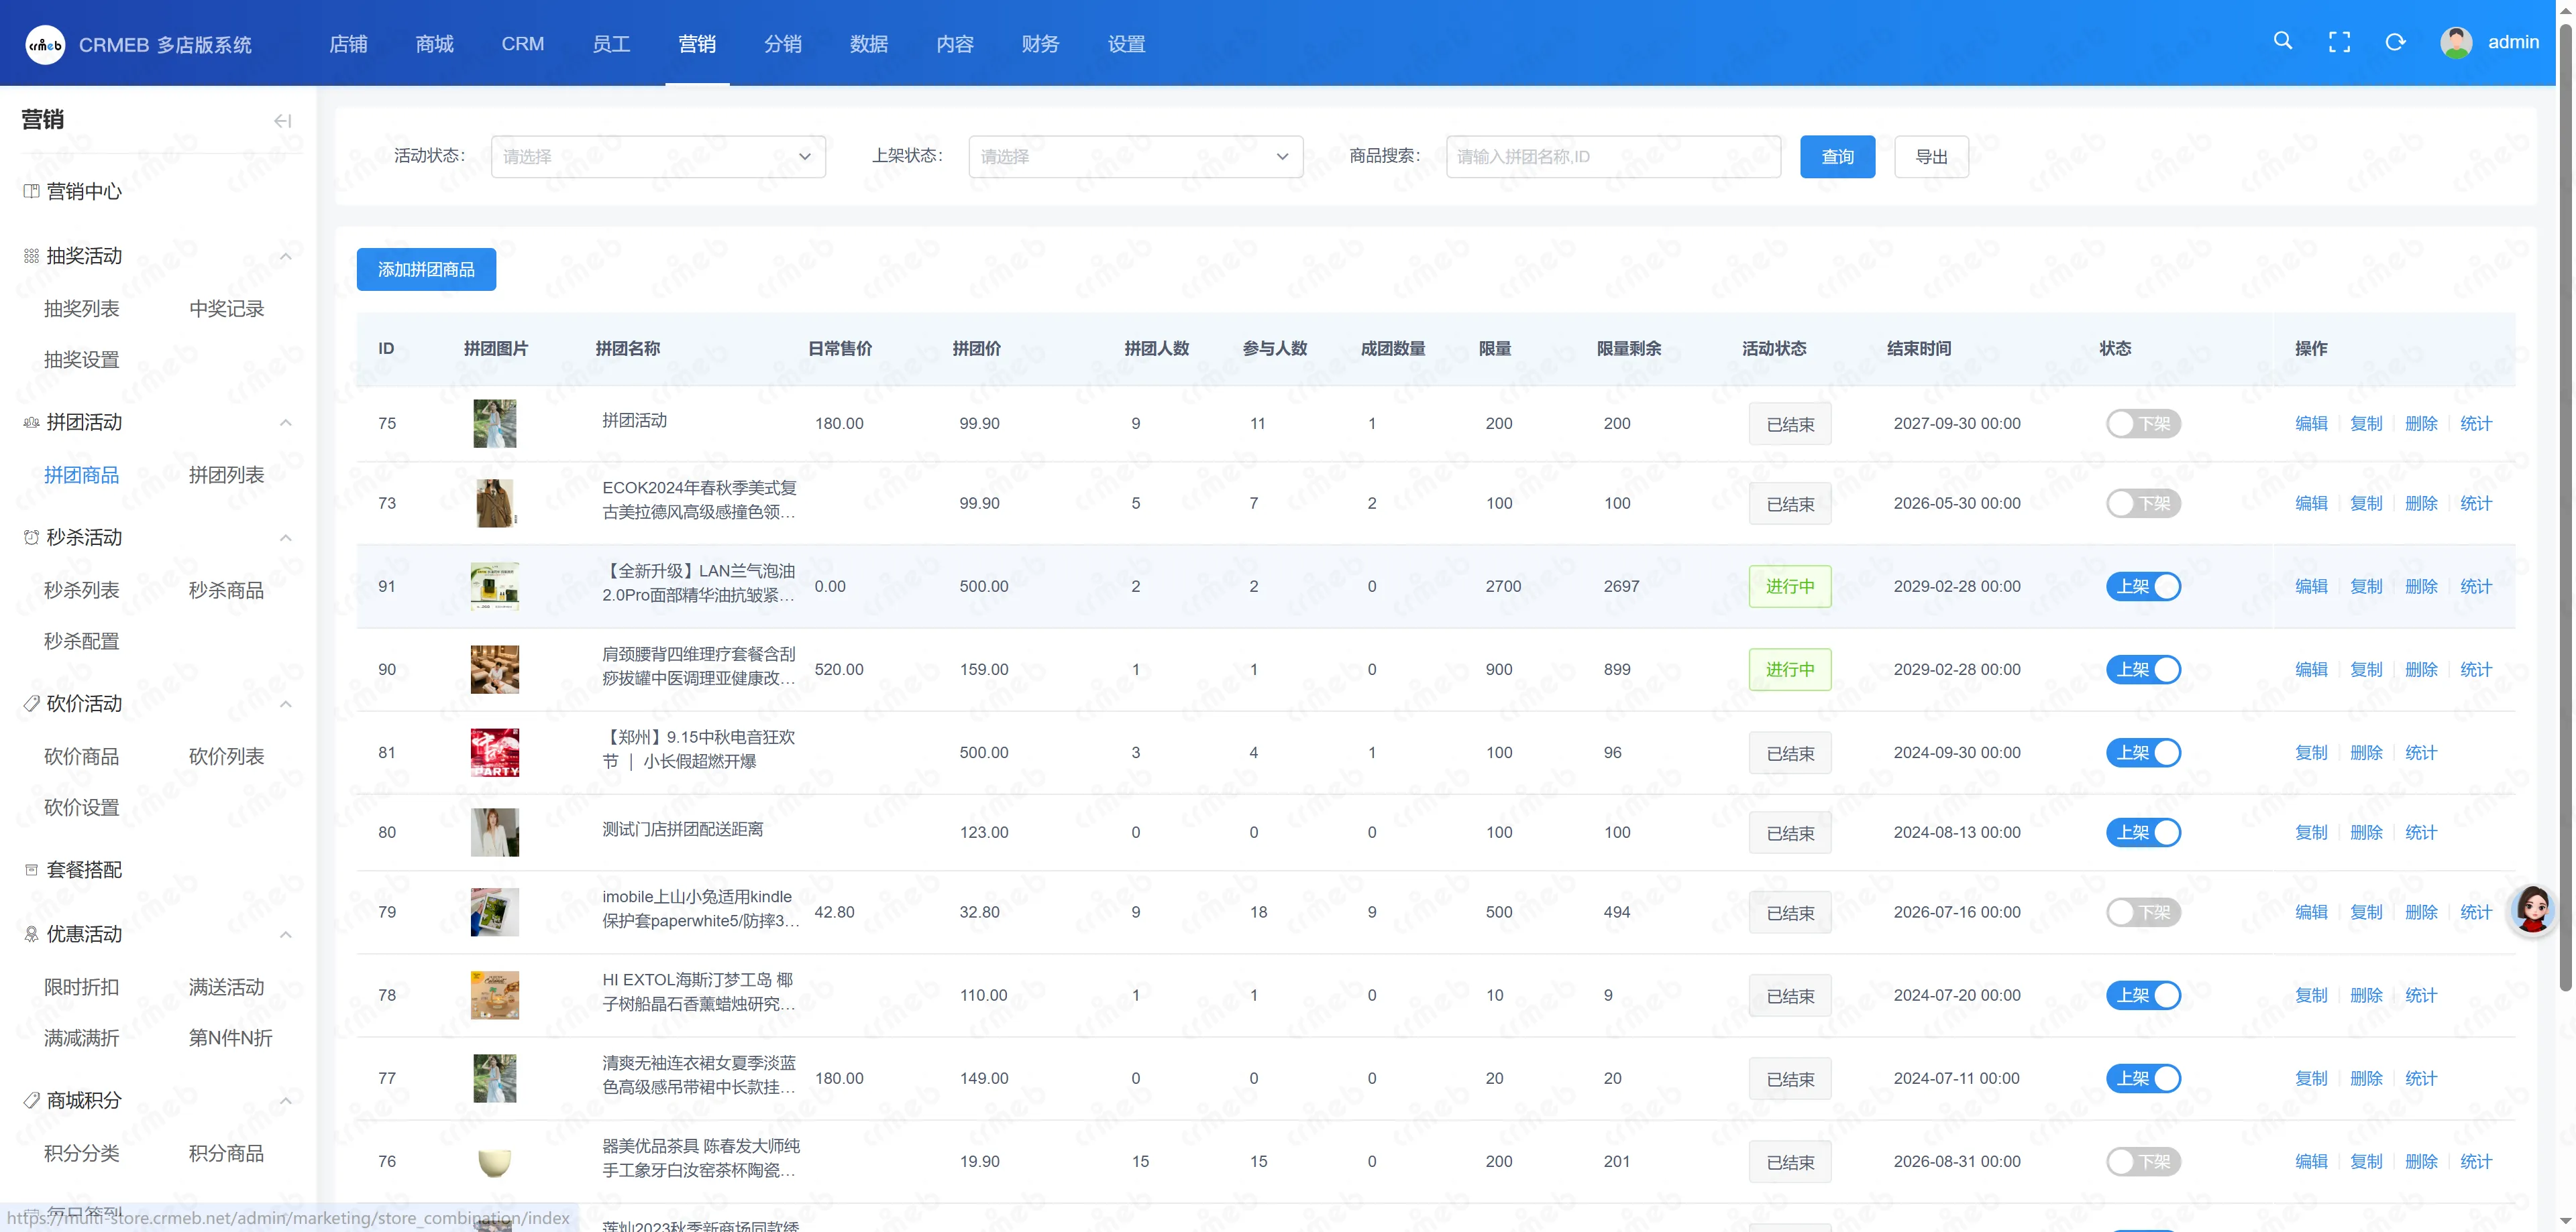Viewport: 2576px width, 1232px height.
Task: Collapse the 商城积分 menu group
Action: pos(285,1101)
